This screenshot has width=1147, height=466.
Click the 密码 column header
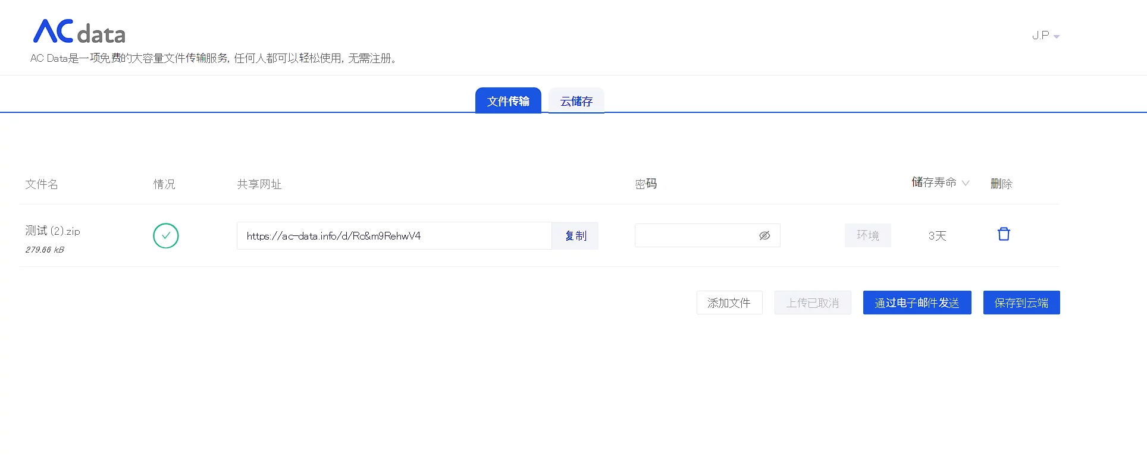[x=645, y=184]
